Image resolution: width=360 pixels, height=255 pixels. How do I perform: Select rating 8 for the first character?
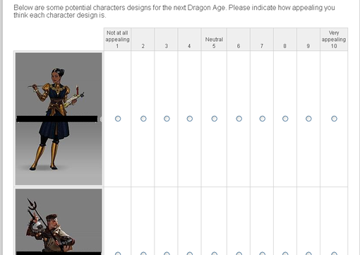tap(285, 119)
